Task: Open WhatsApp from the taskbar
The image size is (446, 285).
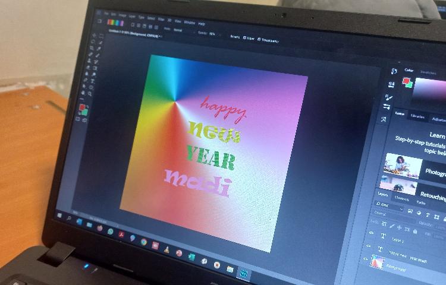Action: (111, 231)
